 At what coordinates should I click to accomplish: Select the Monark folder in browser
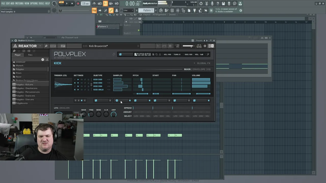pyautogui.click(x=20, y=66)
